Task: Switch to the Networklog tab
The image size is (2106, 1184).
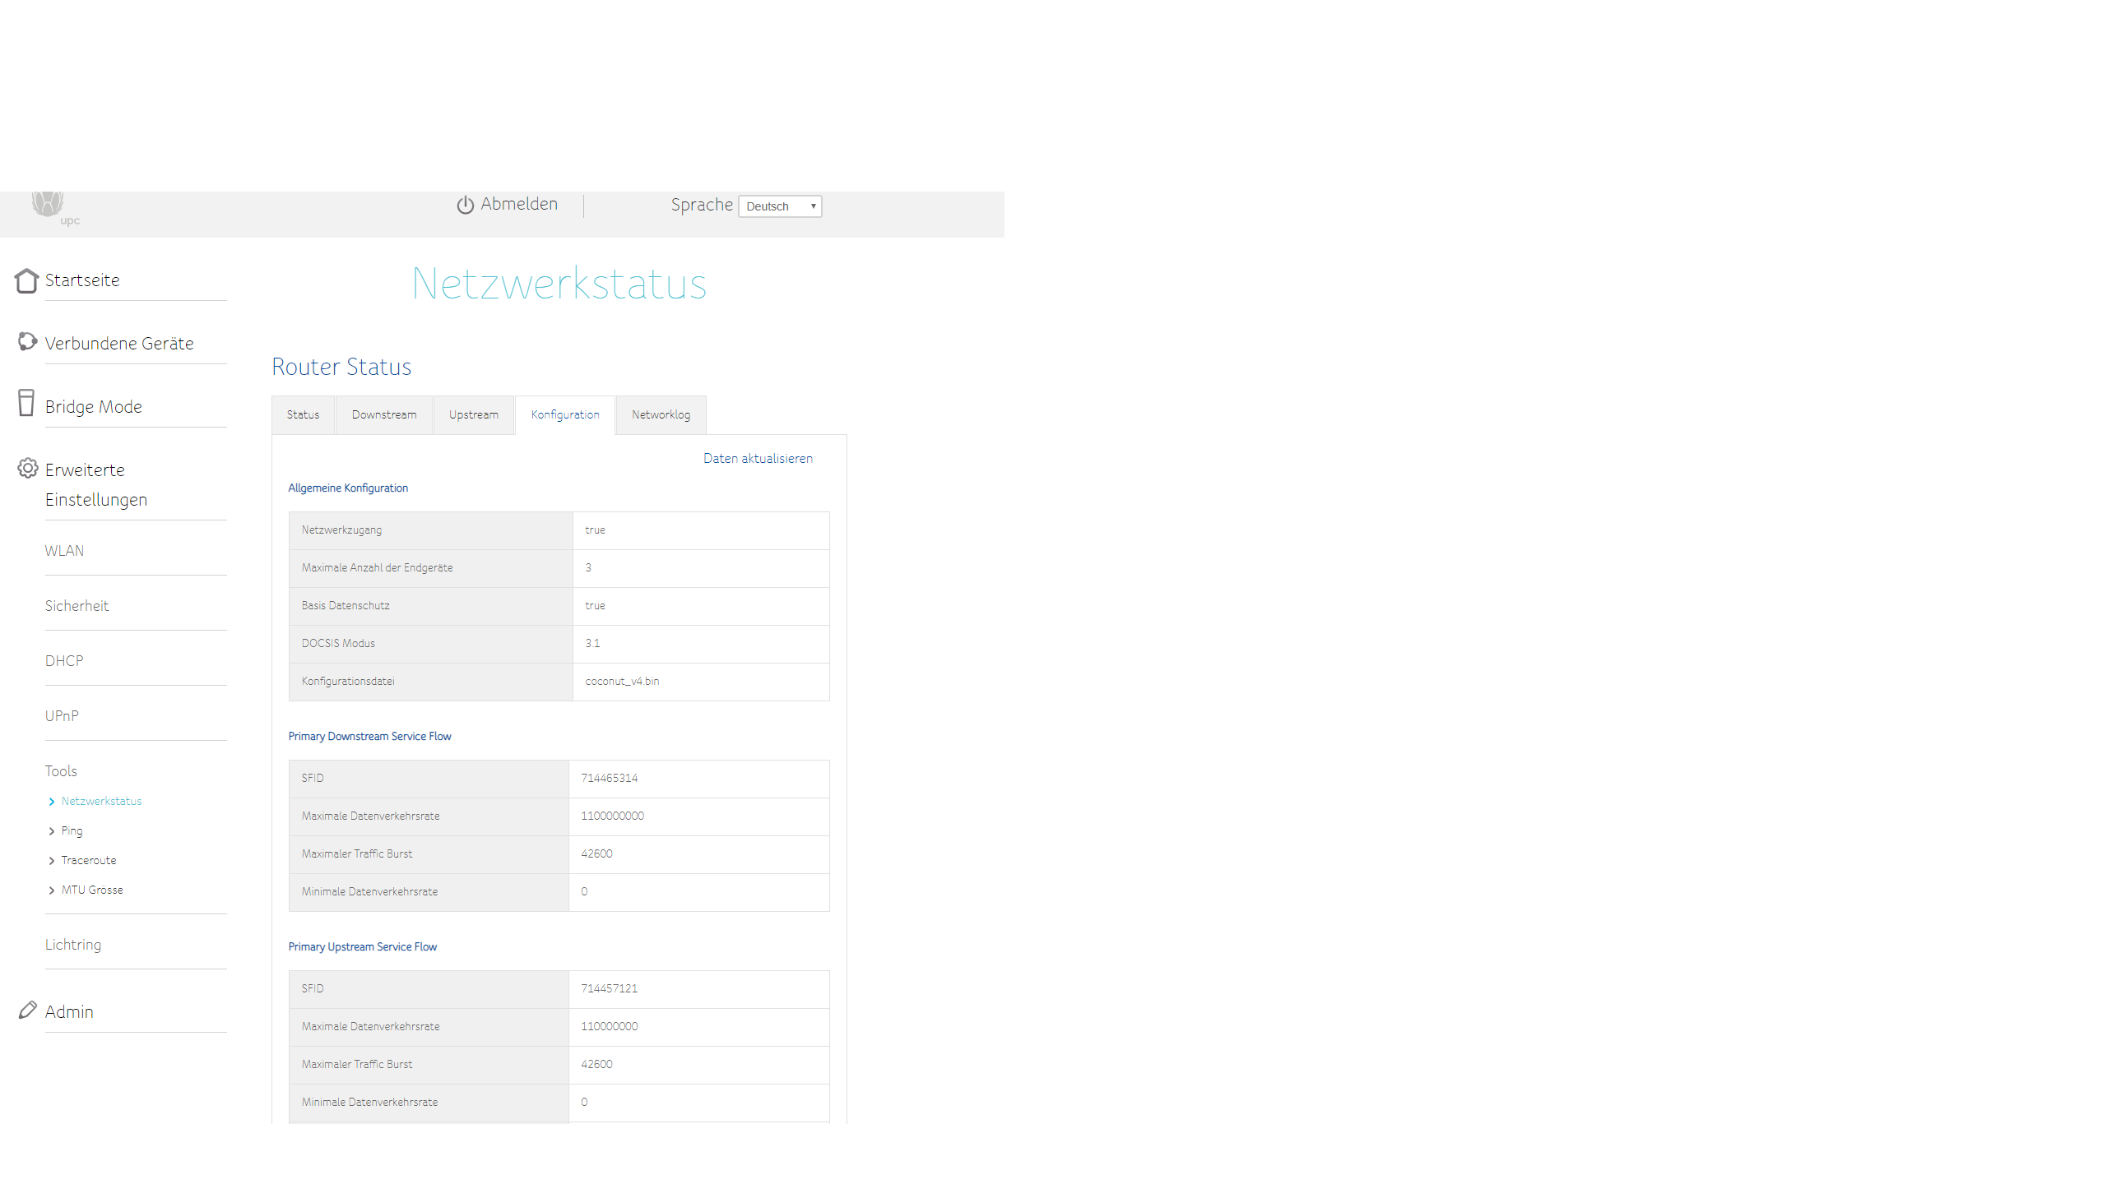Action: pos(660,415)
